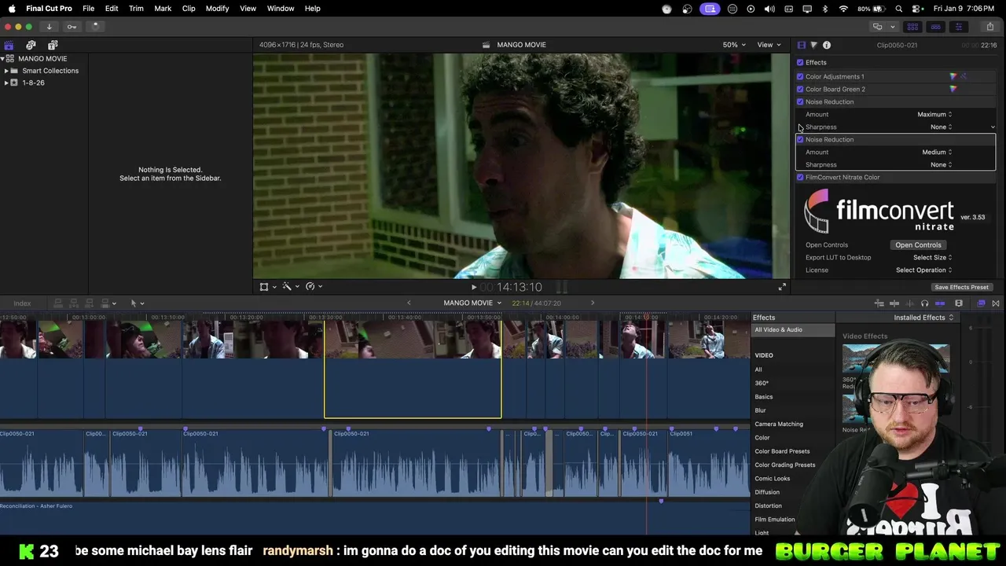Open the Mark menu
Screen dimensions: 1006x566
click(163, 9)
